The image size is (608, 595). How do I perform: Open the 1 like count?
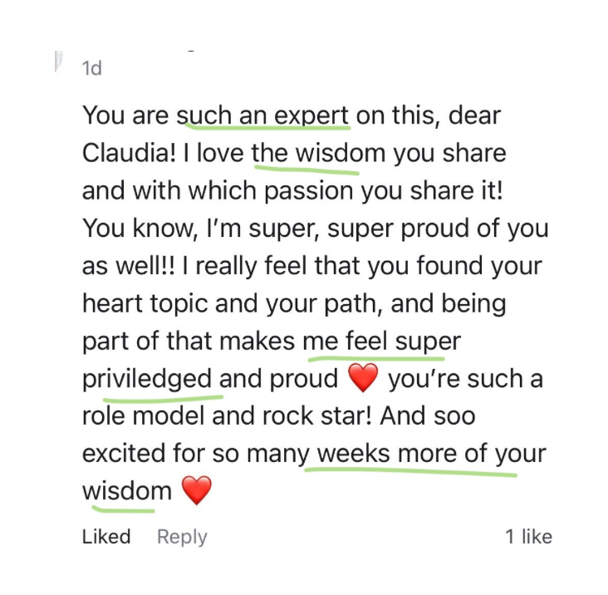tap(528, 537)
